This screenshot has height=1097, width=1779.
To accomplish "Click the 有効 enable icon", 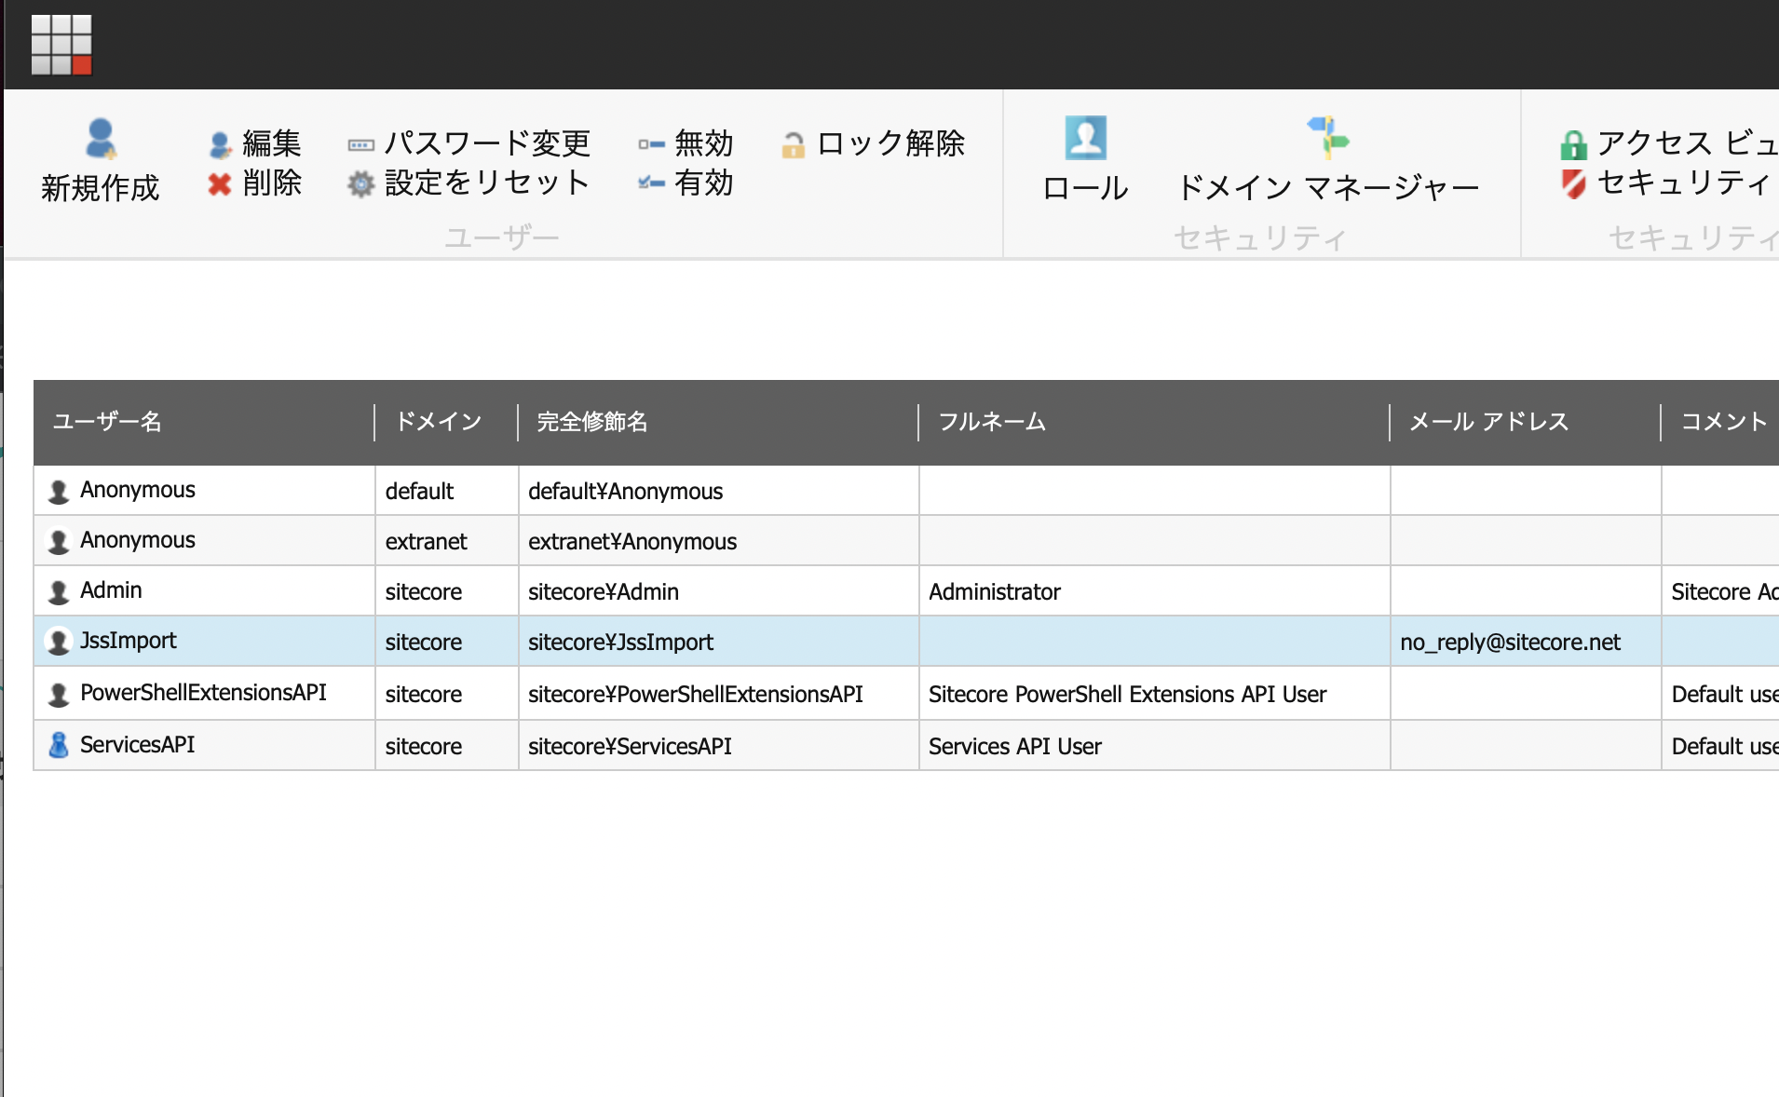I will pos(651,183).
